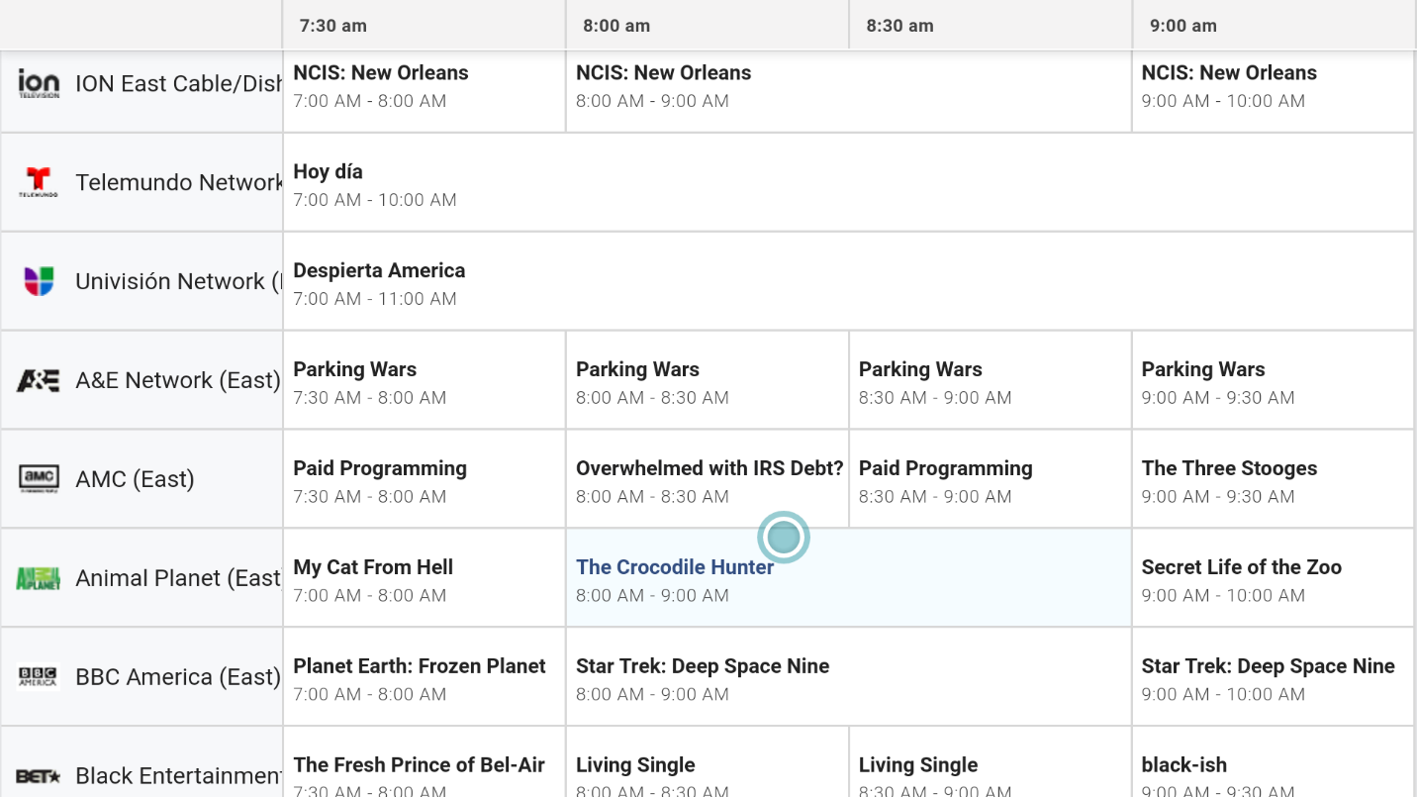
Task: Open NCIS: New Orleans 9:00 AM listing
Action: pyautogui.click(x=1273, y=91)
